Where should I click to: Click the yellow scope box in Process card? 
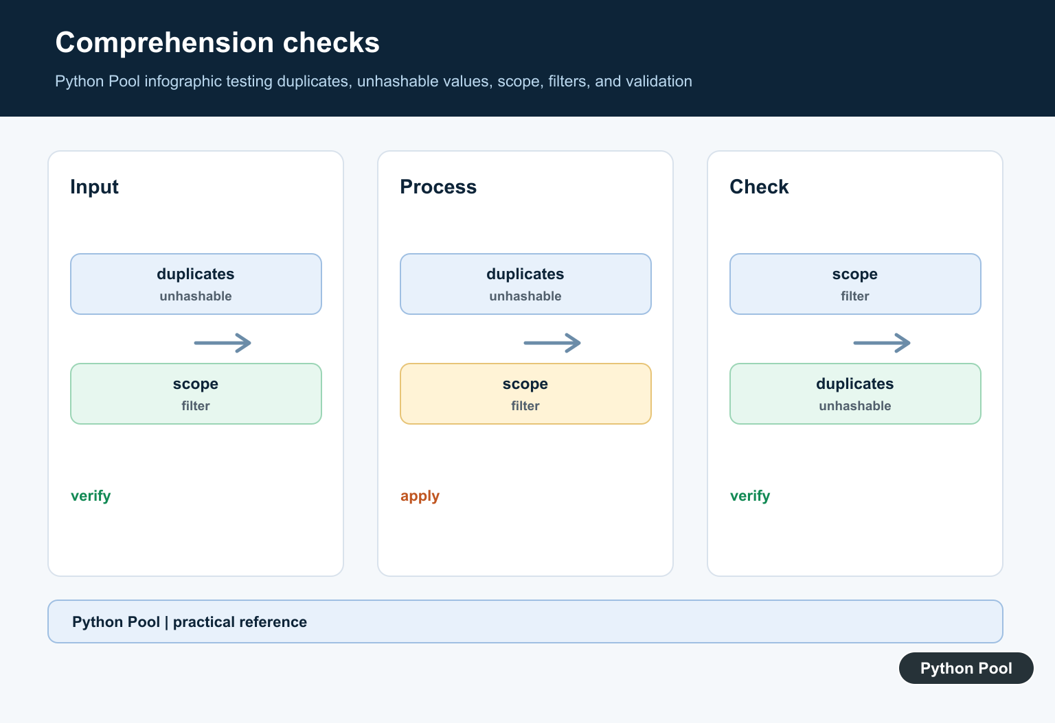tap(525, 394)
